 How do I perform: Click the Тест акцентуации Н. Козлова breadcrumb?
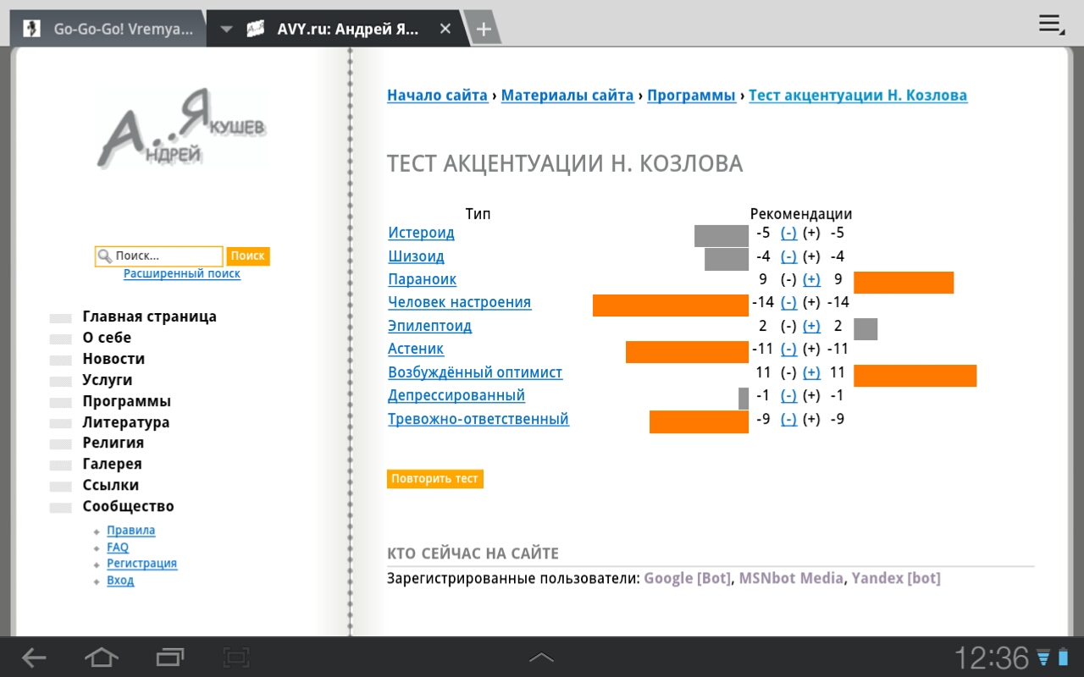point(858,96)
